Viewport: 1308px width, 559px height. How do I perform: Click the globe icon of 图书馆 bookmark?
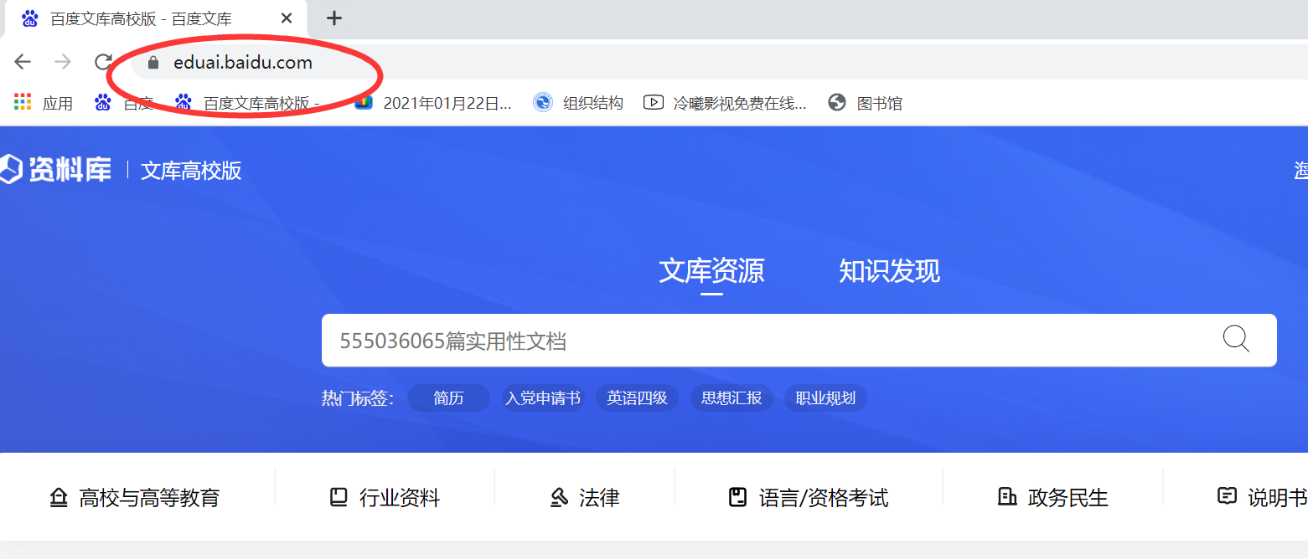[x=836, y=103]
